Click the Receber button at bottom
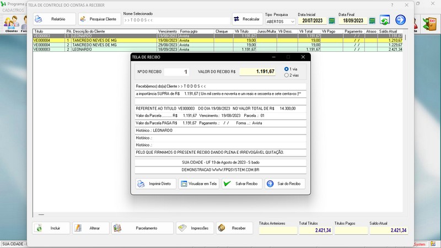Image resolution: width=441 pixels, height=248 pixels. click(234, 228)
